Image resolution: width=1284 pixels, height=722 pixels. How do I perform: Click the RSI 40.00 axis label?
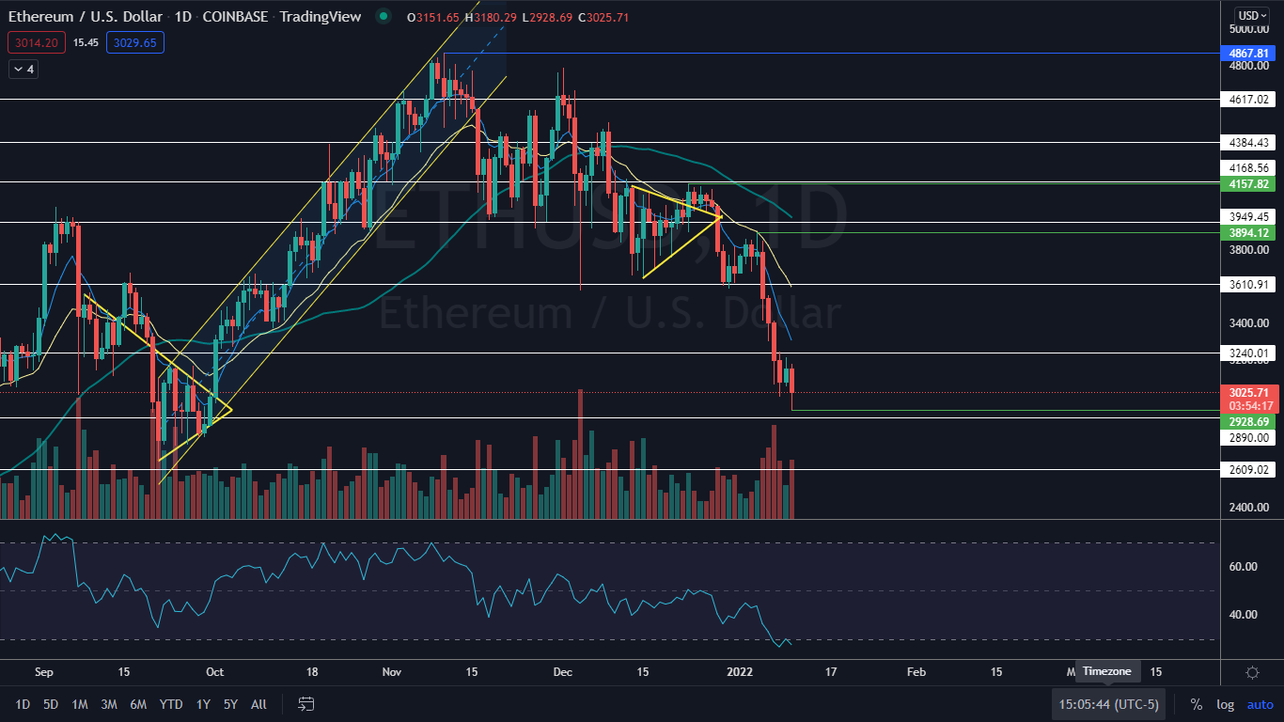[x=1245, y=614]
